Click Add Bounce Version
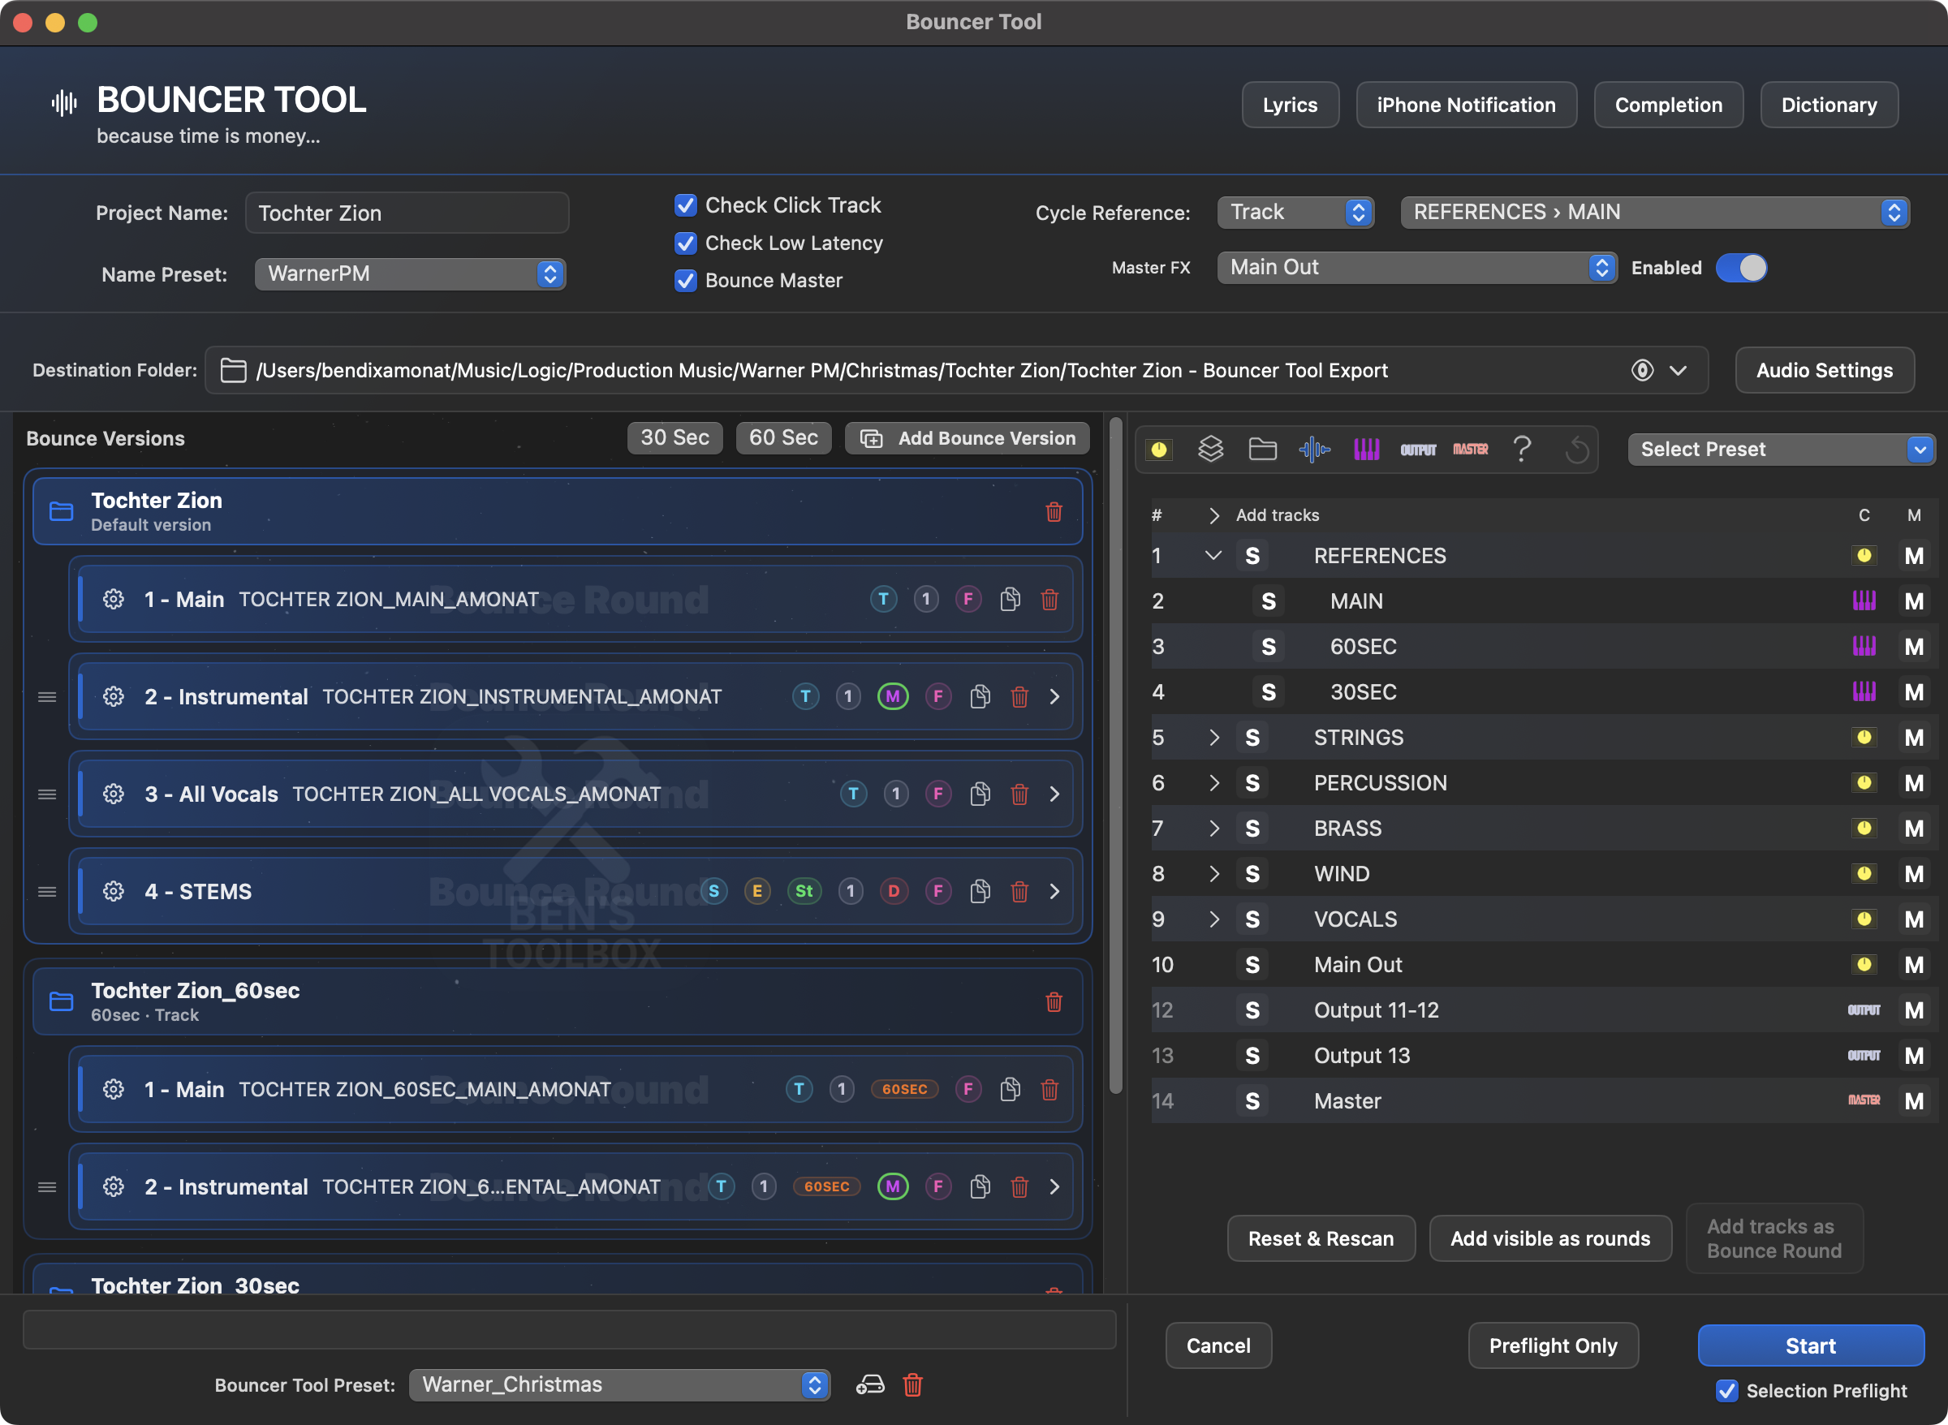The width and height of the screenshot is (1948, 1425). [967, 438]
